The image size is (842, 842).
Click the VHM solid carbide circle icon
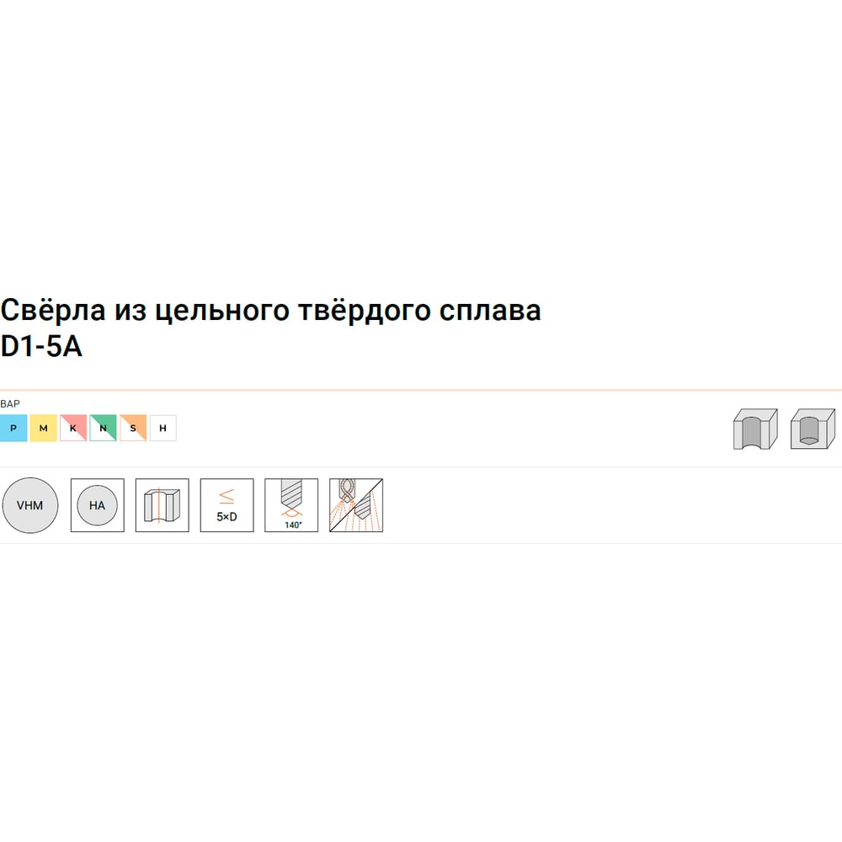coord(30,505)
